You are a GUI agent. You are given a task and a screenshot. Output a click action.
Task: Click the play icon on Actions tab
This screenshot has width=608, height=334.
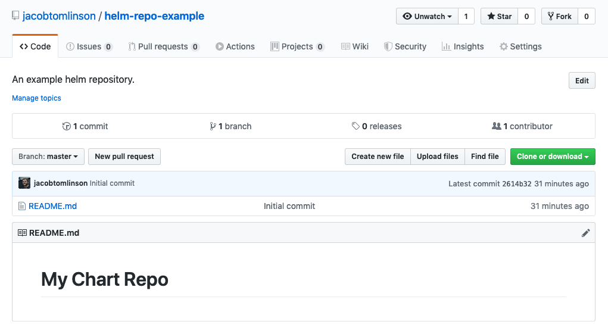point(220,46)
